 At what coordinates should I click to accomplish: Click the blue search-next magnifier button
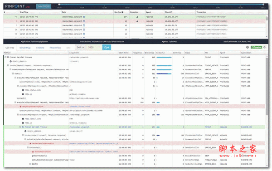107,47
